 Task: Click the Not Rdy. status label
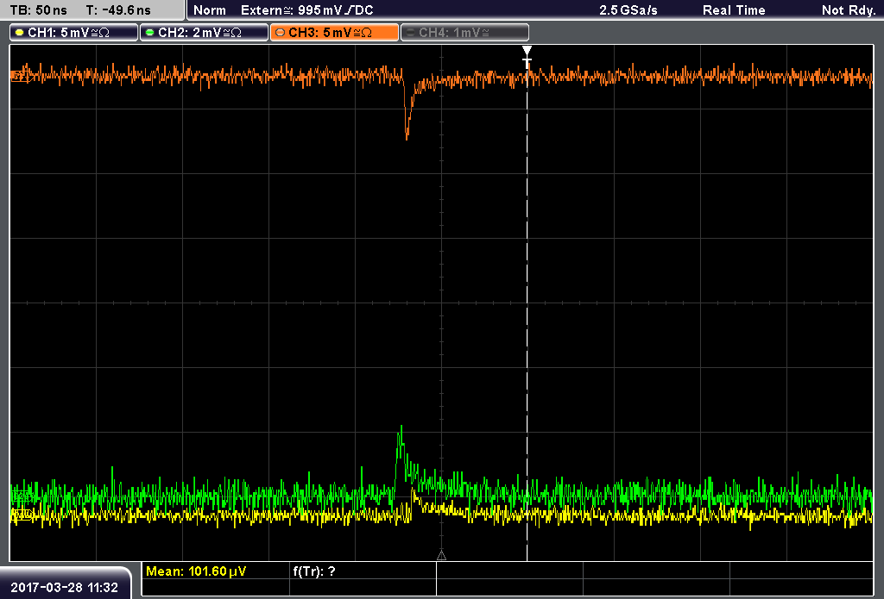[x=849, y=10]
